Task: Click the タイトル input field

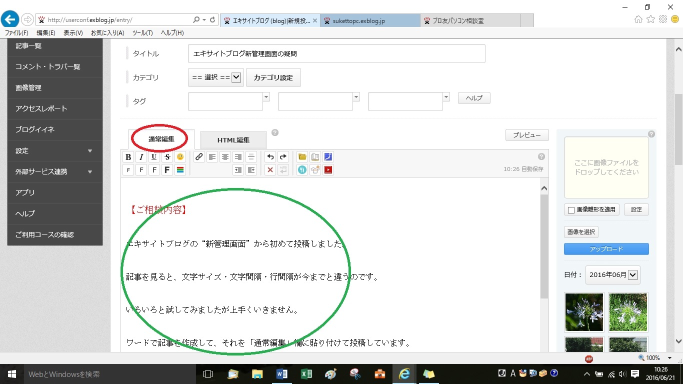Action: 336,53
